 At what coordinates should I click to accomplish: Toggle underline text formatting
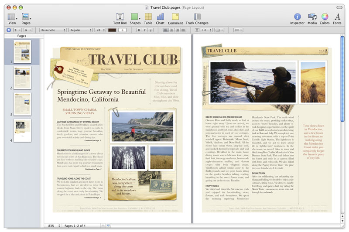[151, 30]
